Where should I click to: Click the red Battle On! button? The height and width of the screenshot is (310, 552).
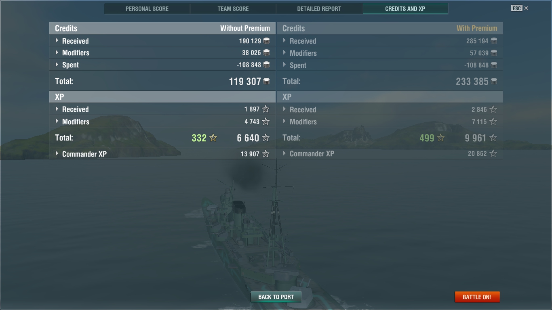click(x=477, y=297)
